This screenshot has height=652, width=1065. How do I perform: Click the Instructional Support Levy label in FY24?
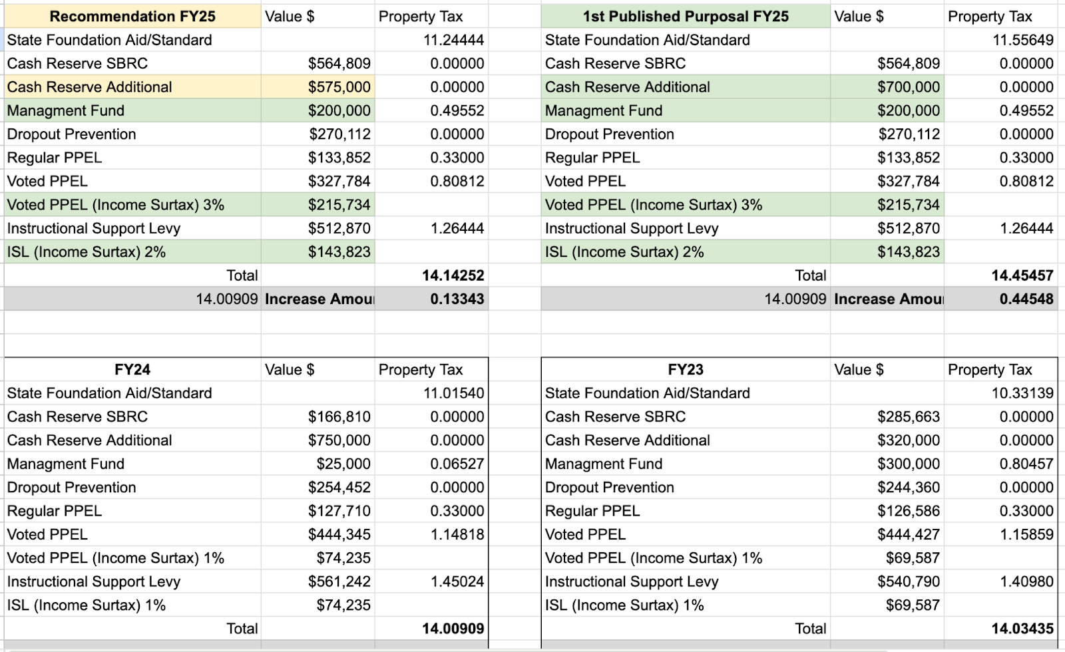(94, 581)
